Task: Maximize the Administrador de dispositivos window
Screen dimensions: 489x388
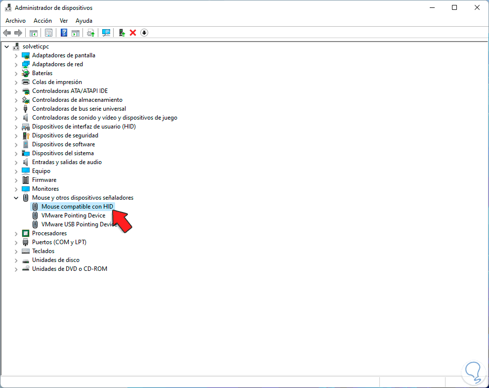Action: 454,7
